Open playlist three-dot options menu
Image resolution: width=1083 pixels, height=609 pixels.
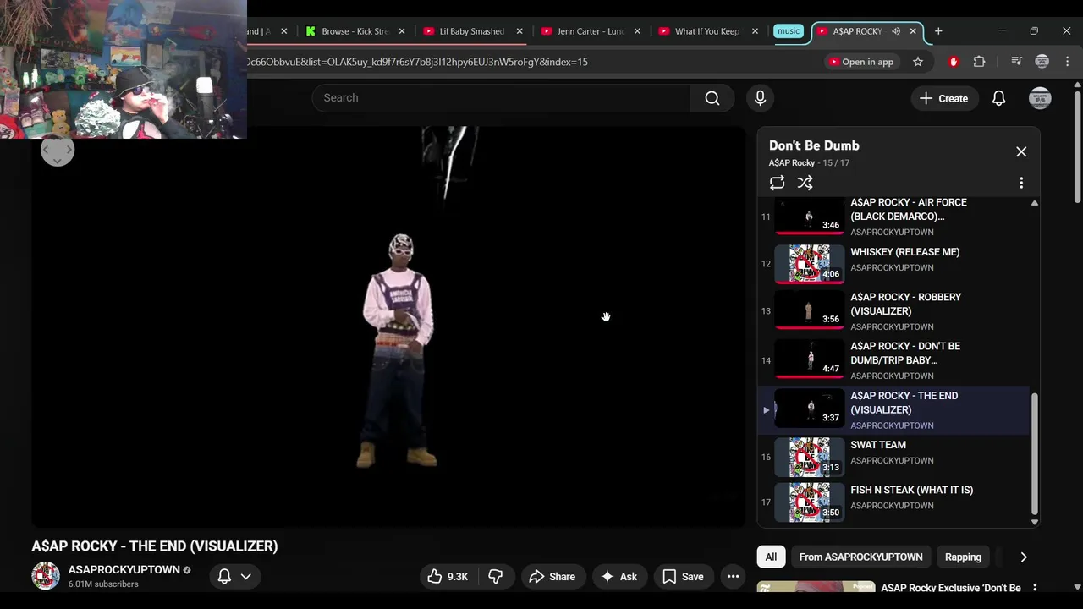(x=1021, y=183)
